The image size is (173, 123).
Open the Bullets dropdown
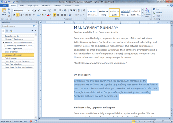(57, 10)
